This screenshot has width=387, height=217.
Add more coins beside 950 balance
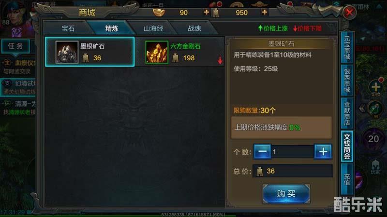(x=264, y=13)
